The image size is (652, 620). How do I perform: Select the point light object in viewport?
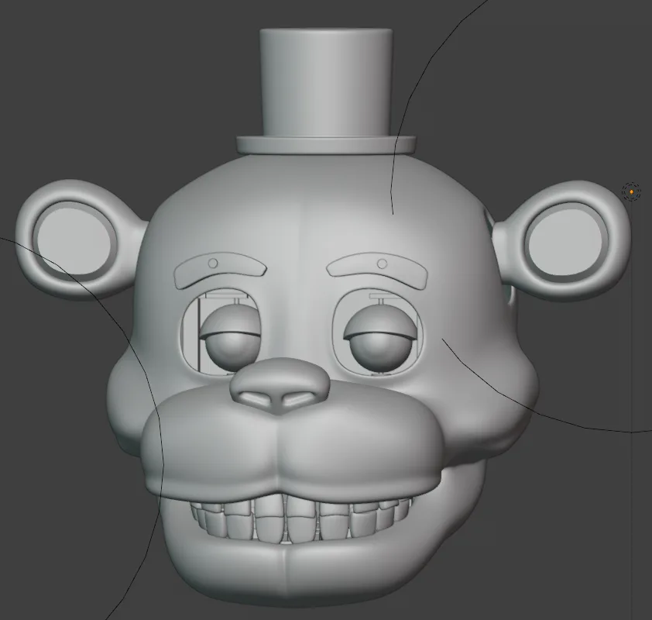(x=631, y=192)
